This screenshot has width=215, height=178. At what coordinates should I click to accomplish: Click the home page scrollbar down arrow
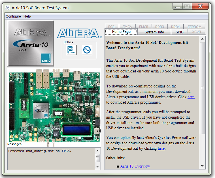pyautogui.click(x=202, y=166)
